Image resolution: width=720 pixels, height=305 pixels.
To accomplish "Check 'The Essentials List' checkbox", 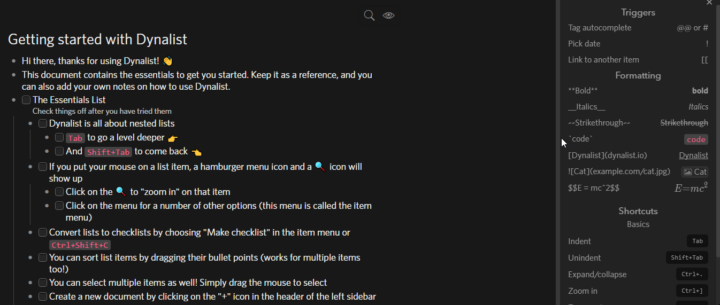I will pos(26,100).
